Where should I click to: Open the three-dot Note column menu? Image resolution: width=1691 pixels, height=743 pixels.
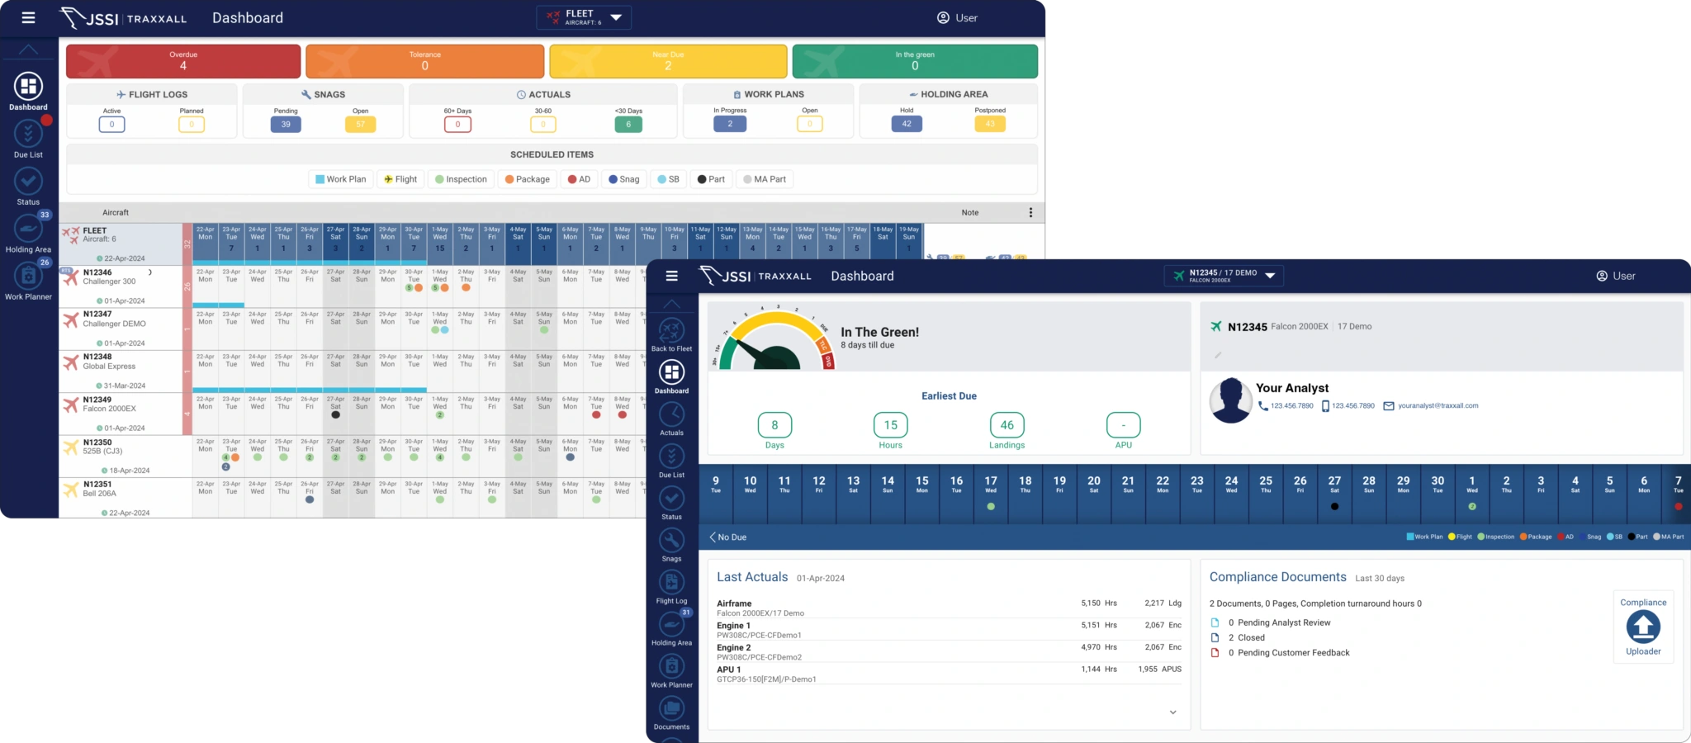(x=1030, y=213)
